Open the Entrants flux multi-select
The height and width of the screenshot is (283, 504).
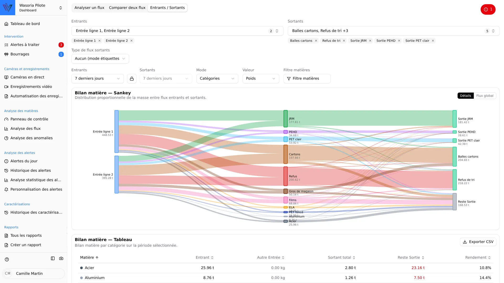click(x=177, y=31)
